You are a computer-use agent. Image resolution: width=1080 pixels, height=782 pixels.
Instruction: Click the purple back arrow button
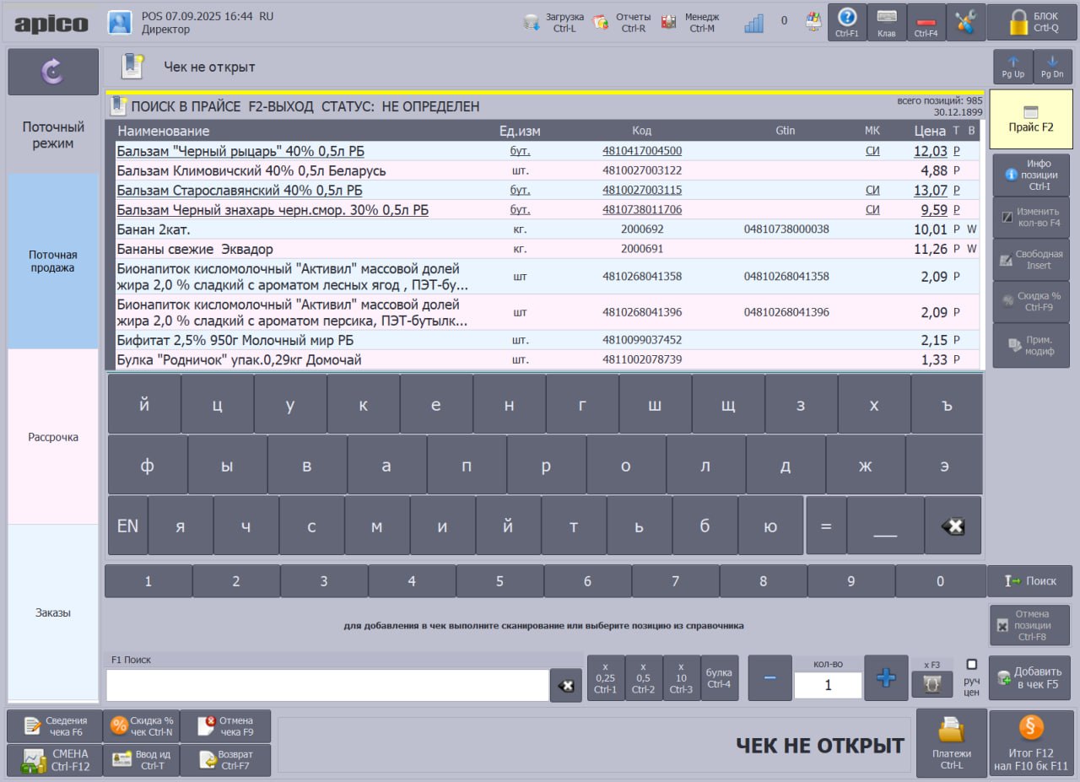[x=53, y=72]
